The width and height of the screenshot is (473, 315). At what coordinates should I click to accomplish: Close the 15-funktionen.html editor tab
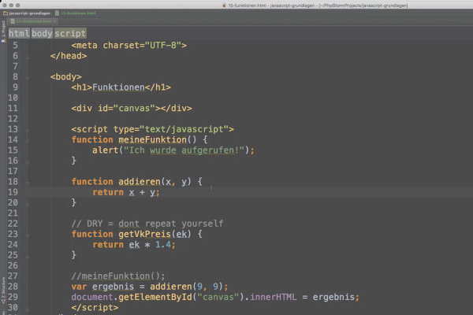pyautogui.click(x=54, y=21)
